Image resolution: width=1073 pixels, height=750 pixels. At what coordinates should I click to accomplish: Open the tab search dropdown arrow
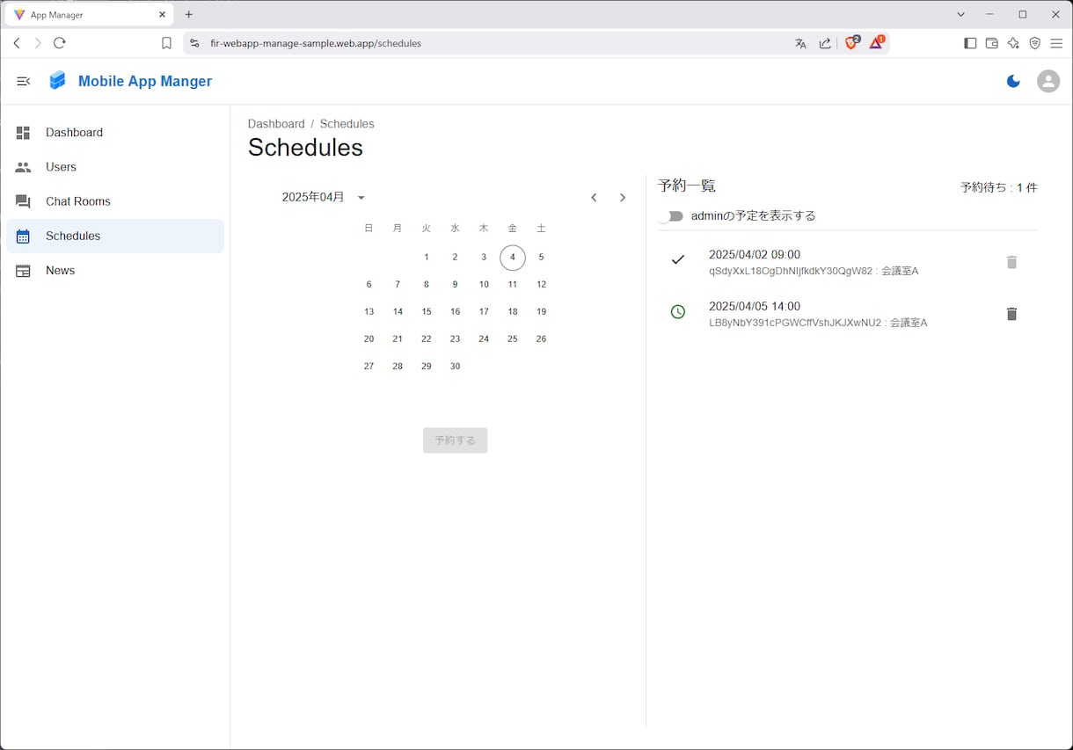coord(960,15)
